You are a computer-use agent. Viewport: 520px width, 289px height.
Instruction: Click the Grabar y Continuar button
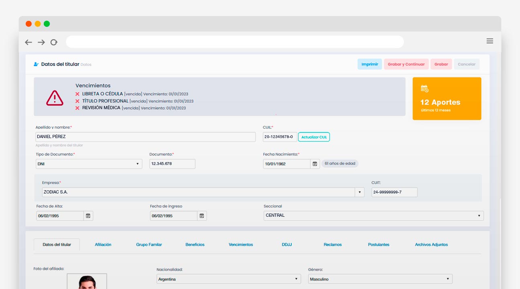pos(406,64)
